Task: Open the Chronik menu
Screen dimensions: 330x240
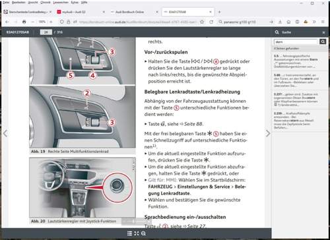Action: pos(46,3)
